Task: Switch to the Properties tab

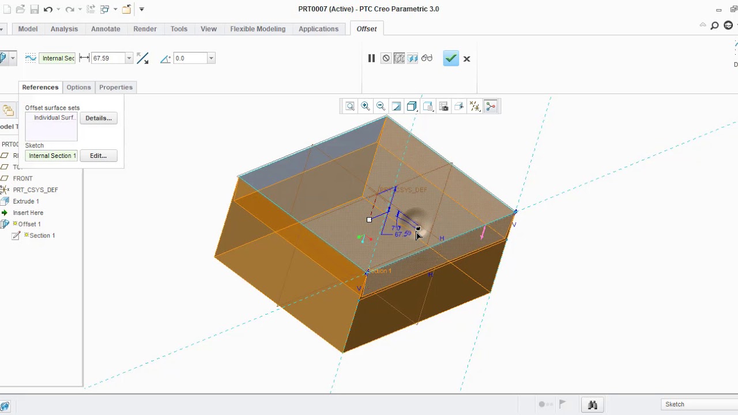Action: pos(116,87)
